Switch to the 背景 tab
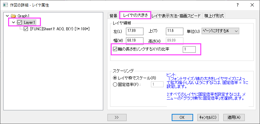 click(113, 16)
